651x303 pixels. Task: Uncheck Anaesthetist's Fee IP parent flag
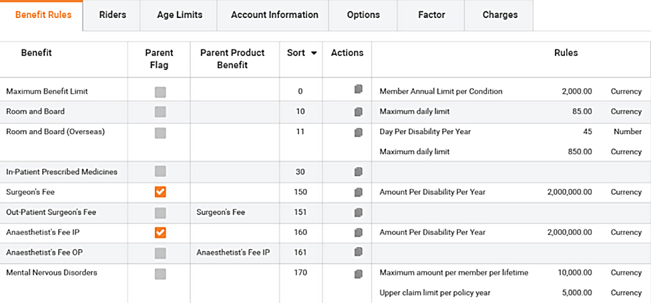point(160,232)
